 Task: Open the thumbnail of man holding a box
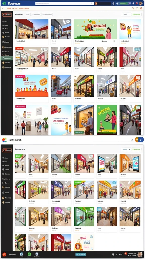tap(84, 120)
